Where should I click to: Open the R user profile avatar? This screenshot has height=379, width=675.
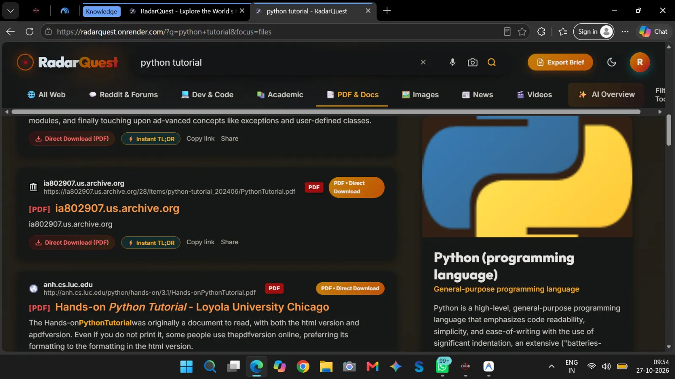640,62
